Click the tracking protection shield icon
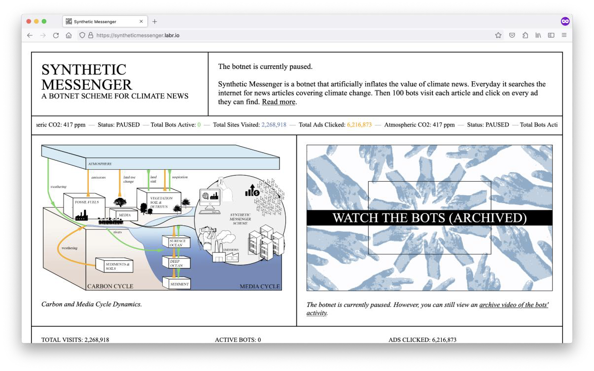Image resolution: width=594 pixels, height=371 pixels. click(82, 35)
